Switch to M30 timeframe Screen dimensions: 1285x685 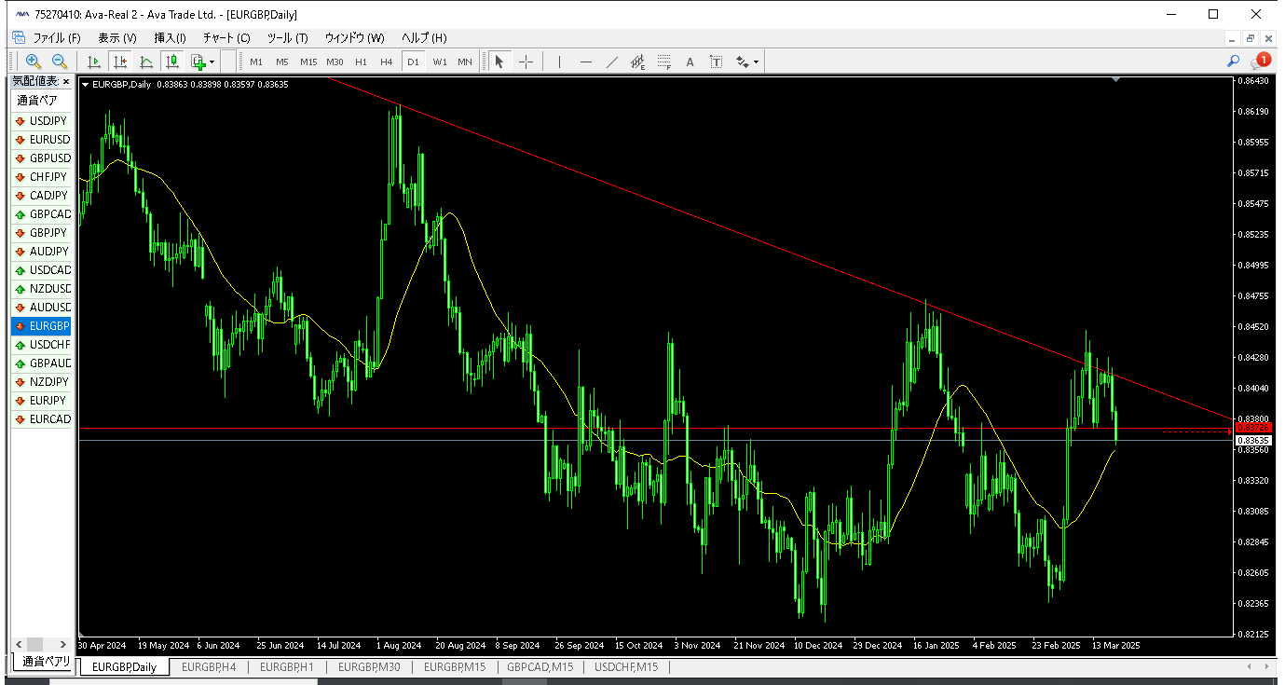(335, 62)
